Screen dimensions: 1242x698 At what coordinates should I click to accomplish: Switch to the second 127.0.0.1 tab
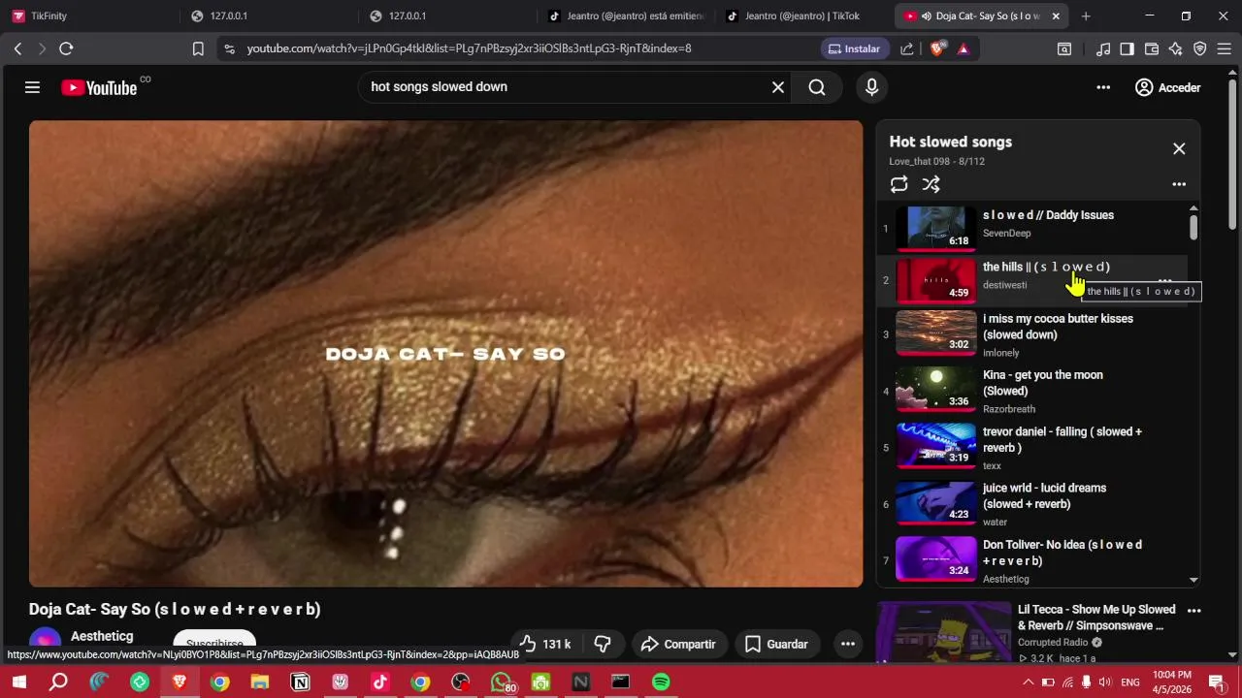[445, 16]
